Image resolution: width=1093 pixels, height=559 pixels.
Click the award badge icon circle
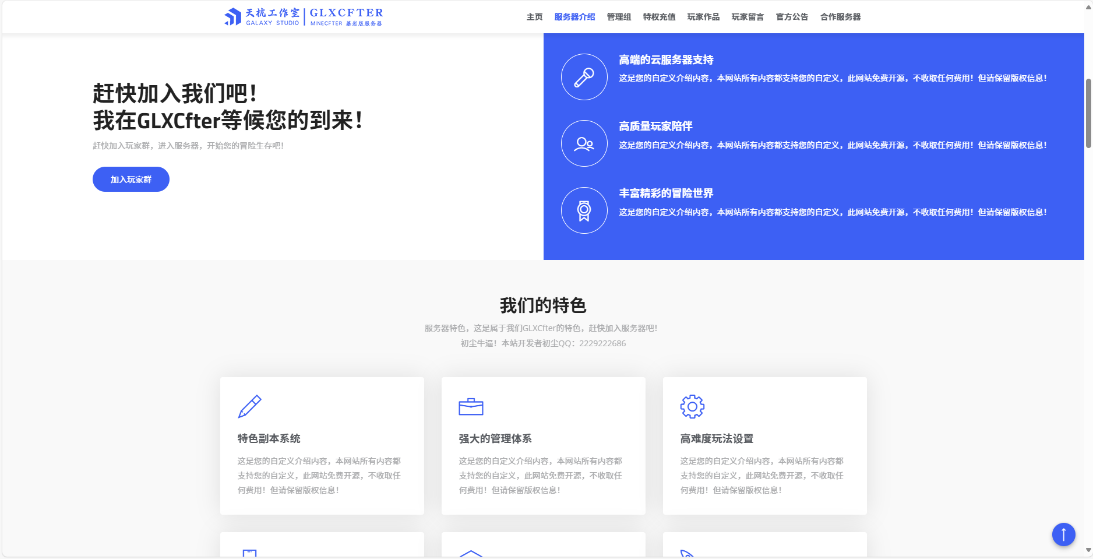coord(584,210)
